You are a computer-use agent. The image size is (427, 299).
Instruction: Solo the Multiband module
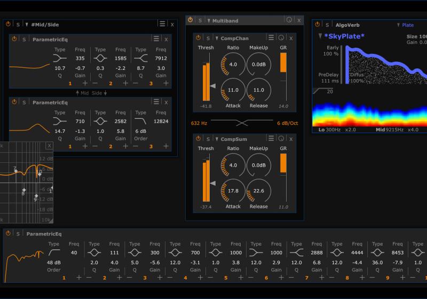click(x=200, y=20)
